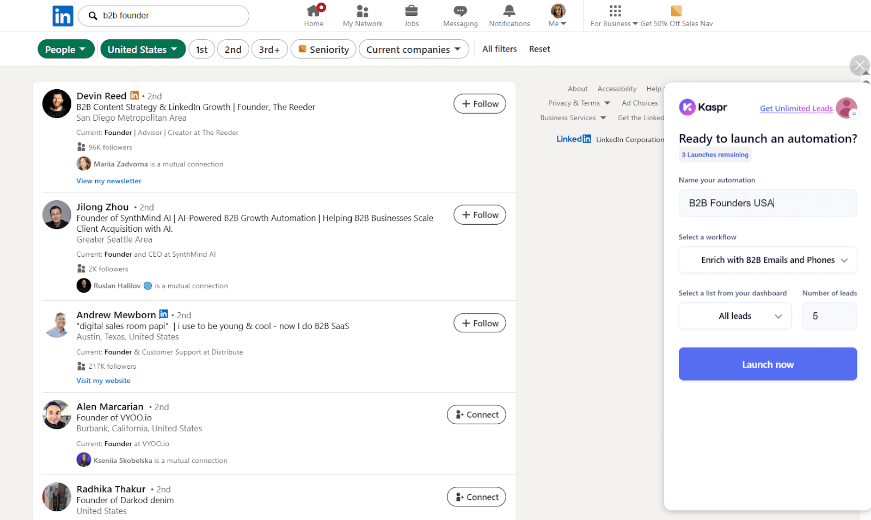Open the Current companies filter dropdown
This screenshot has height=520, width=871.
pos(413,49)
